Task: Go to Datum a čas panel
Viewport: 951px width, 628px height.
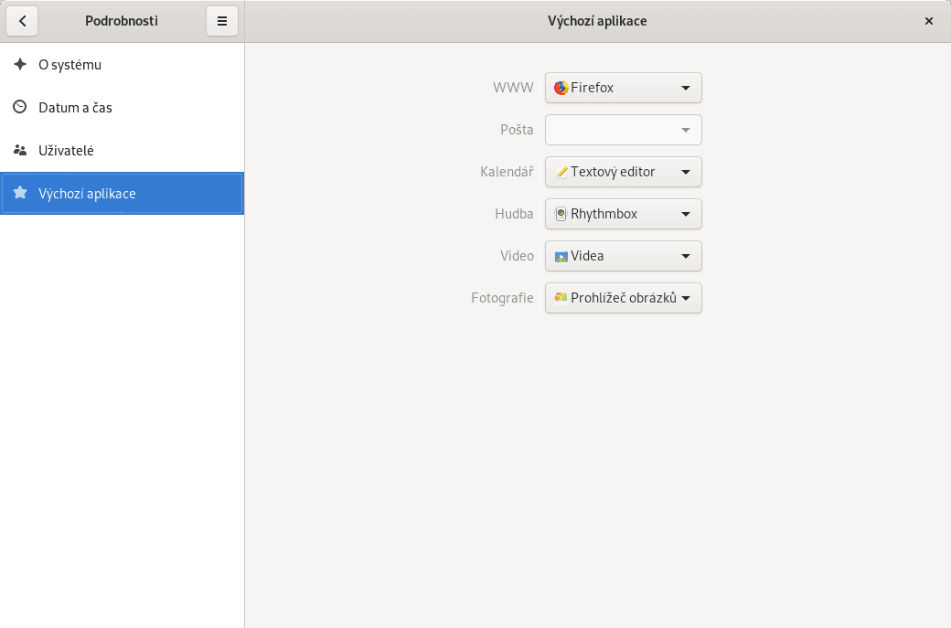Action: click(x=75, y=108)
